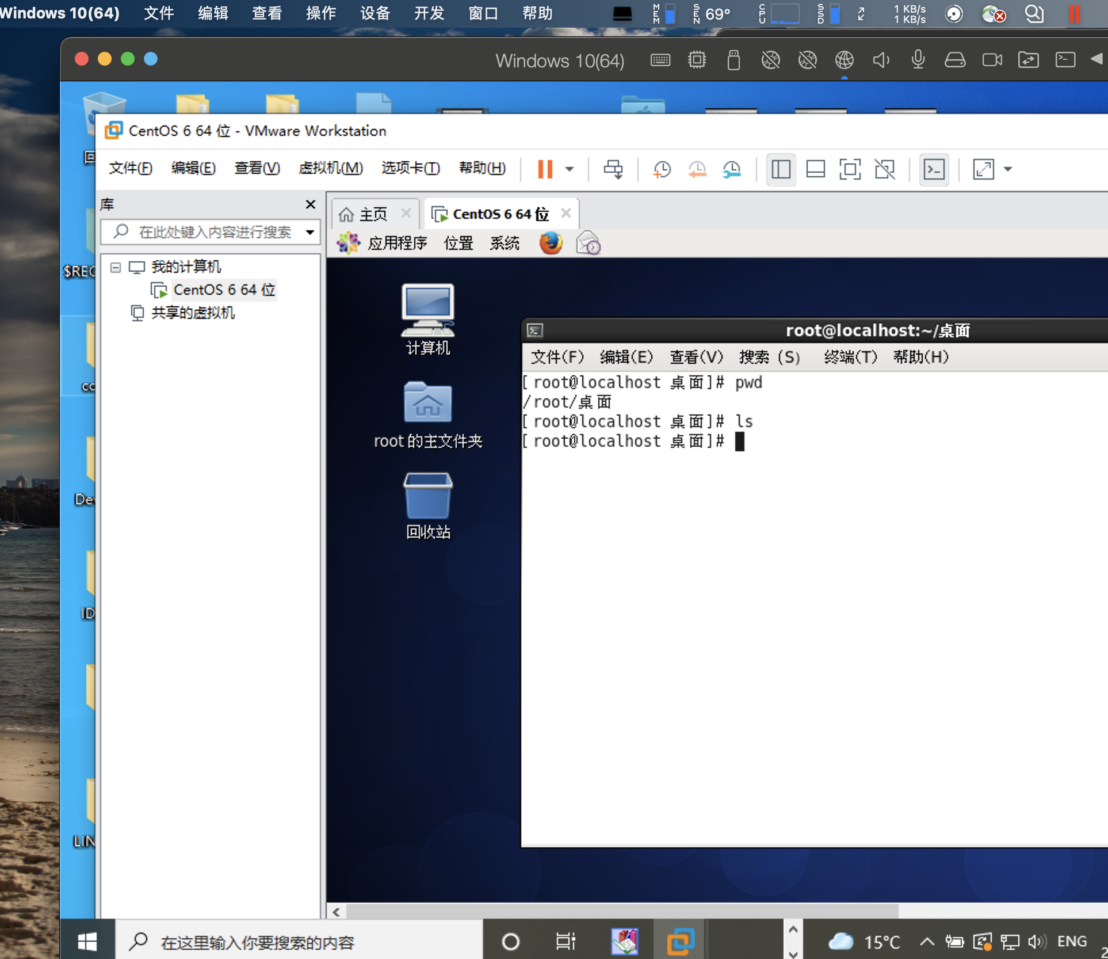Viewport: 1108px width, 959px height.
Task: Toggle Parallels microphone icon
Action: coord(918,60)
